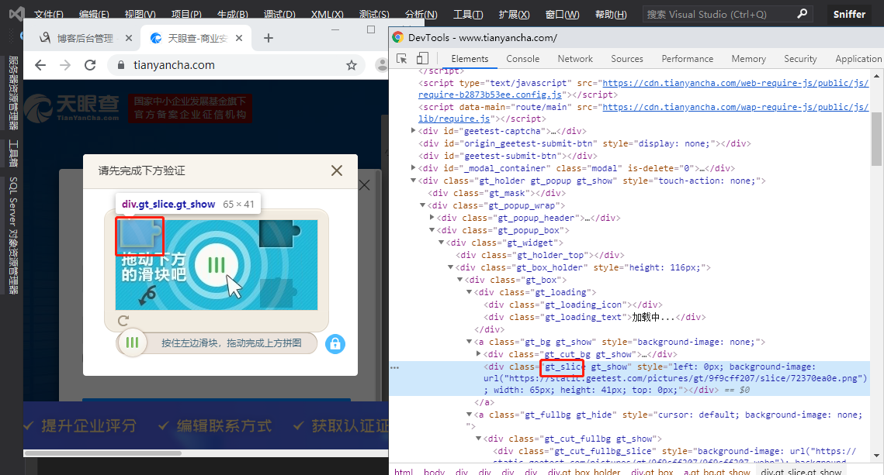The width and height of the screenshot is (884, 475).
Task: Collapse the gt_cut_fullbg gt_show node
Action: tap(479, 439)
